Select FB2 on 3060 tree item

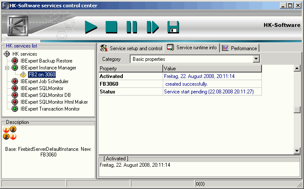click(x=42, y=75)
